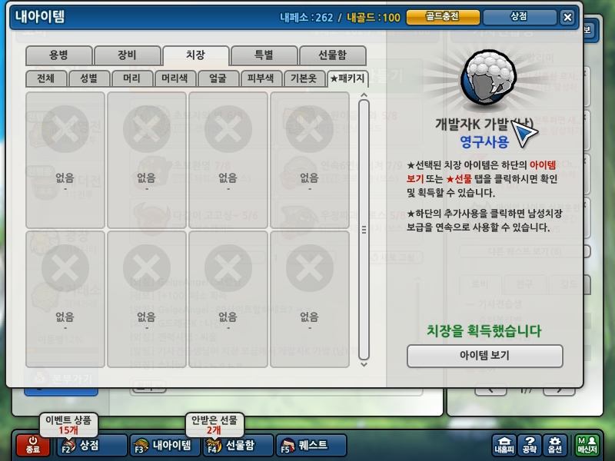Open 퀘스트 from the bottom bar (F5)
The image size is (615, 461).
click(311, 446)
